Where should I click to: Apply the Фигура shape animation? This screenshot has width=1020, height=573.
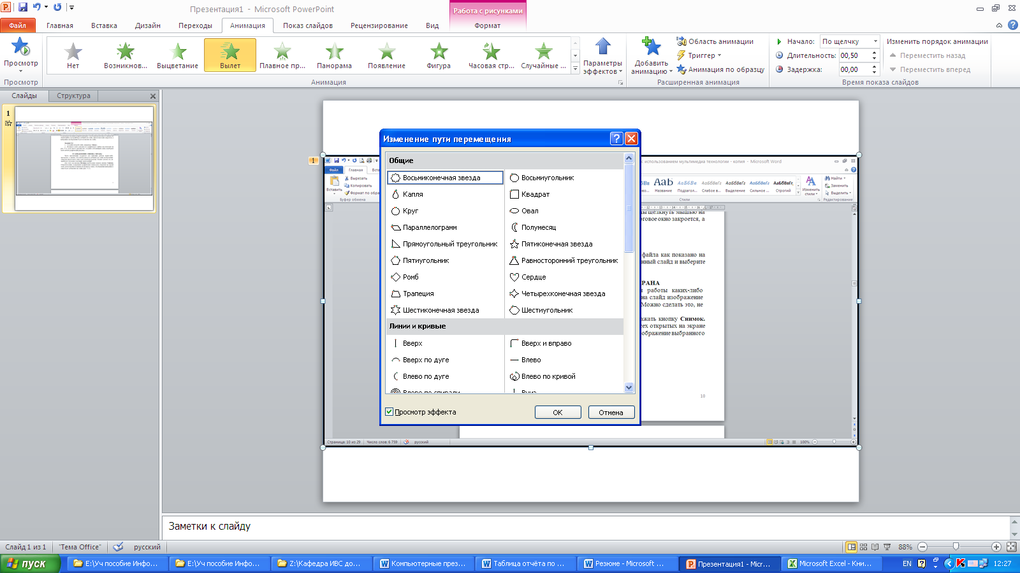(x=439, y=55)
